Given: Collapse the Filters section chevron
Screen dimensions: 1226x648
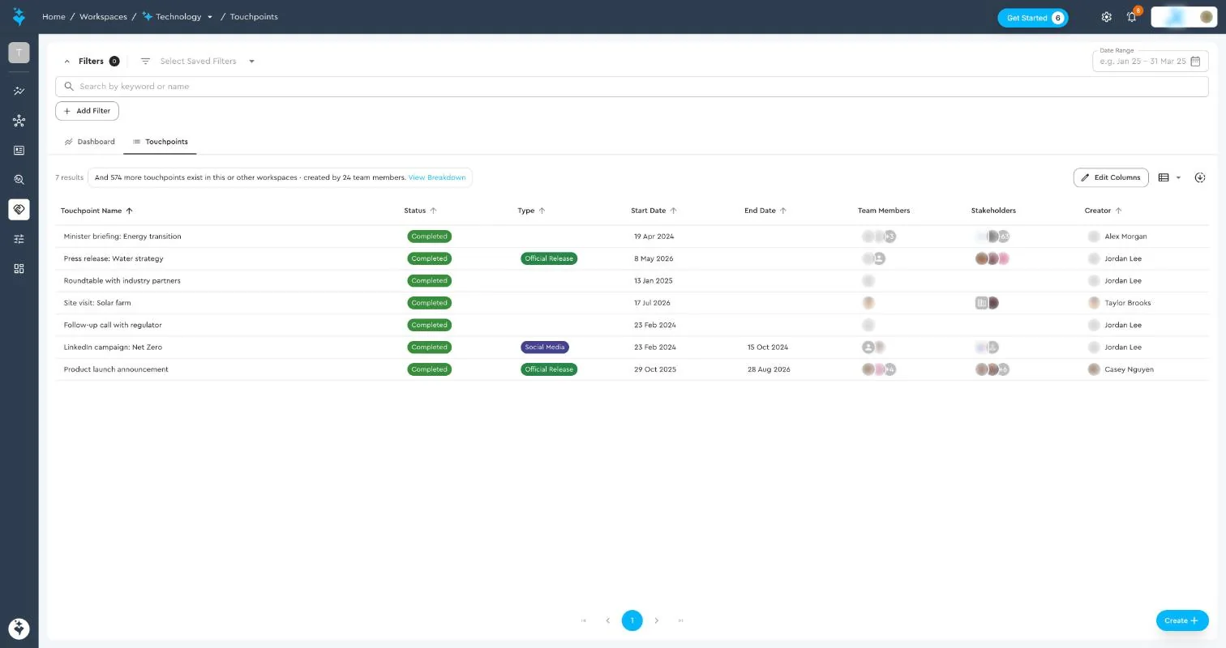Looking at the screenshot, I should tap(67, 62).
